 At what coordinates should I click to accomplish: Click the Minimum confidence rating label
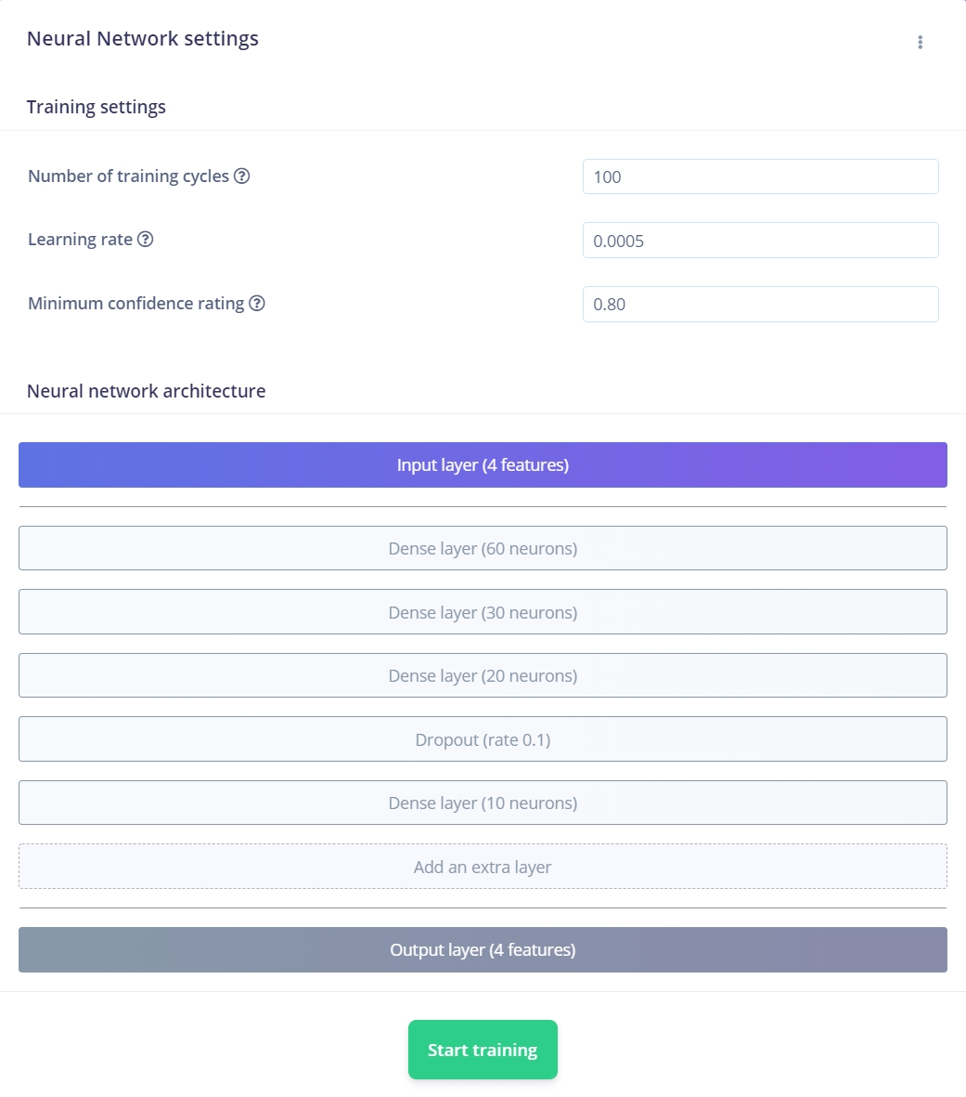point(136,304)
